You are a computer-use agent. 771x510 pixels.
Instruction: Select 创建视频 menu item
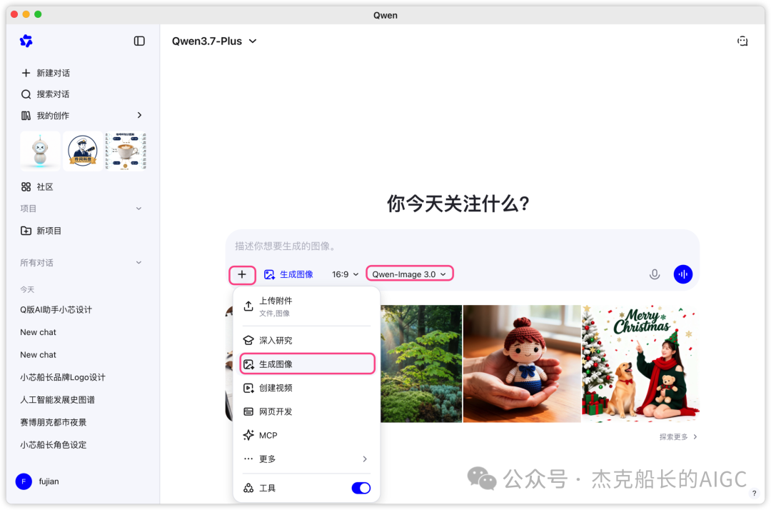pos(307,388)
